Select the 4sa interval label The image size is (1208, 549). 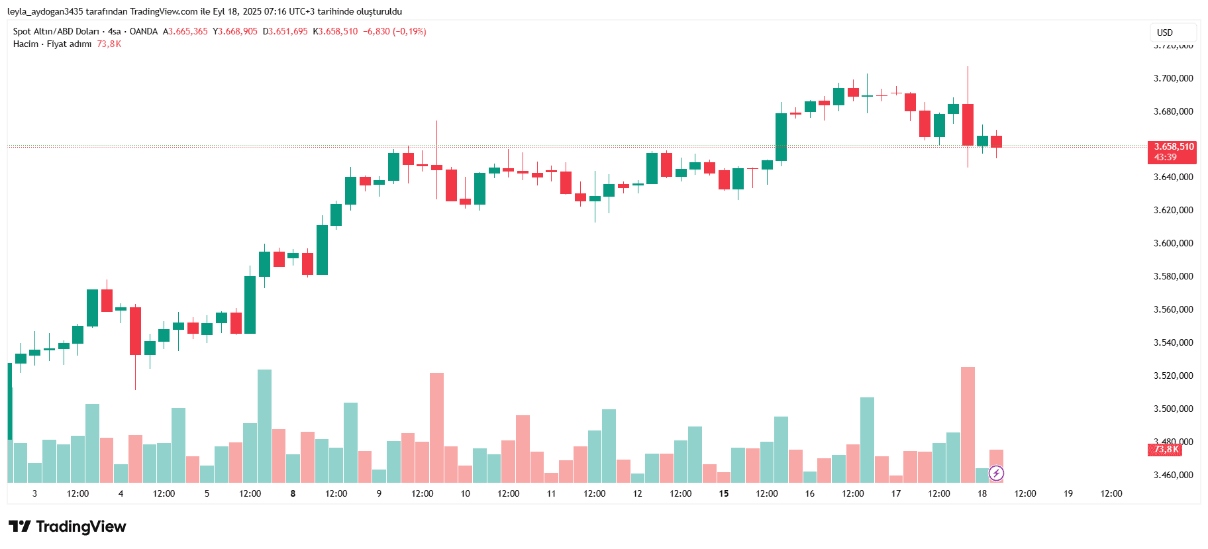pyautogui.click(x=115, y=31)
